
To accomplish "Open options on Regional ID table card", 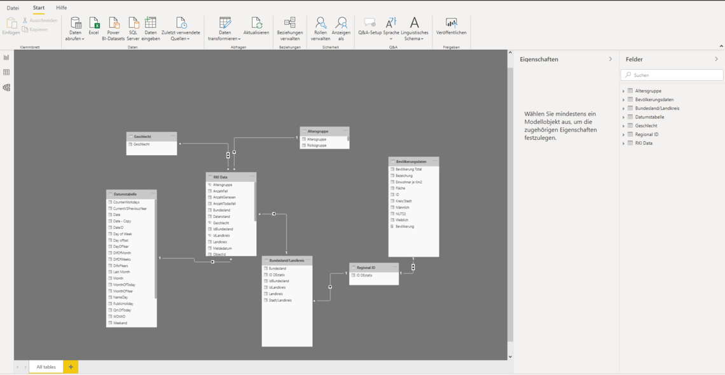I will (394, 268).
